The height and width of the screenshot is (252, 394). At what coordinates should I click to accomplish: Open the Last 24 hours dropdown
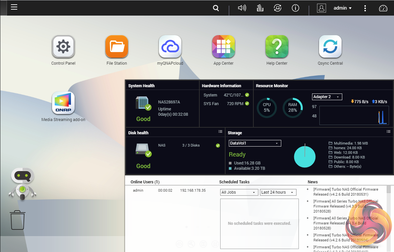(x=278, y=192)
